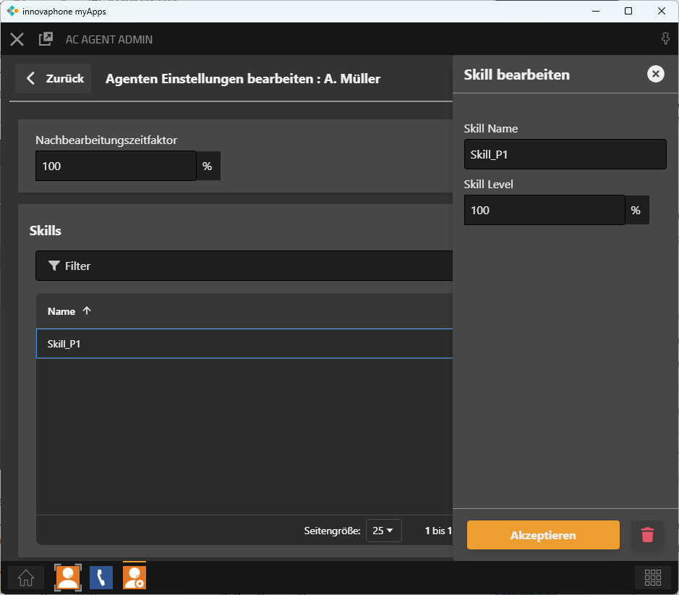Image resolution: width=679 pixels, height=595 pixels.
Task: Close the Skill bearbeiten panel
Action: click(655, 74)
